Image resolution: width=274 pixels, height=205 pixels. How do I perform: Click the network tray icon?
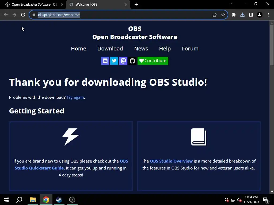point(233,200)
